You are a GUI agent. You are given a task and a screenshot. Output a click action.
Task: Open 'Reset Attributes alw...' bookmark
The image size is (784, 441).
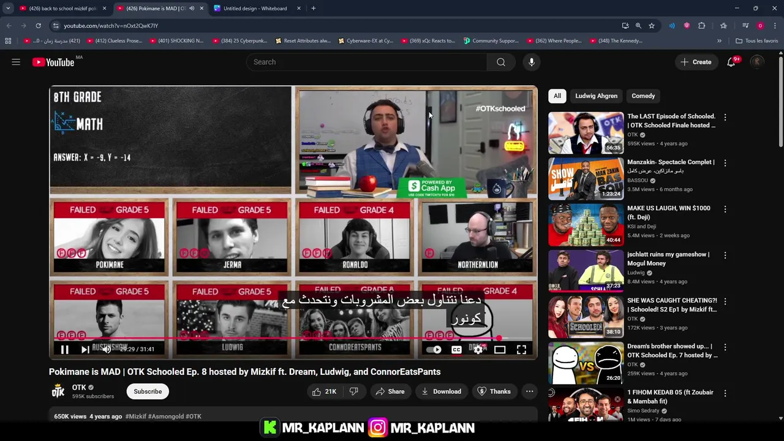(x=303, y=41)
